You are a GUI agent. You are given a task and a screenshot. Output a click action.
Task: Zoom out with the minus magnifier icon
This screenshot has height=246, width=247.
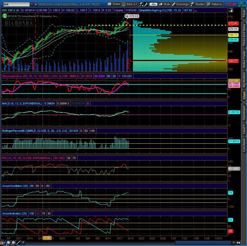13,243
